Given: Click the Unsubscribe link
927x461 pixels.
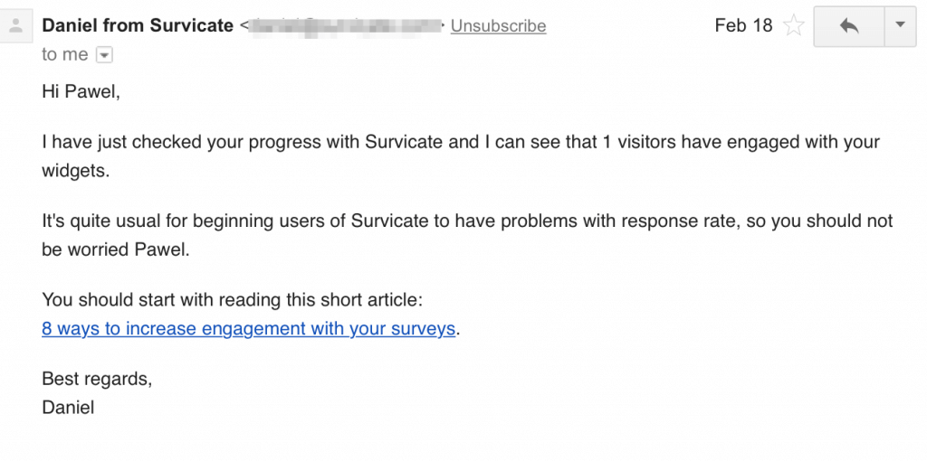Looking at the screenshot, I should (x=498, y=26).
